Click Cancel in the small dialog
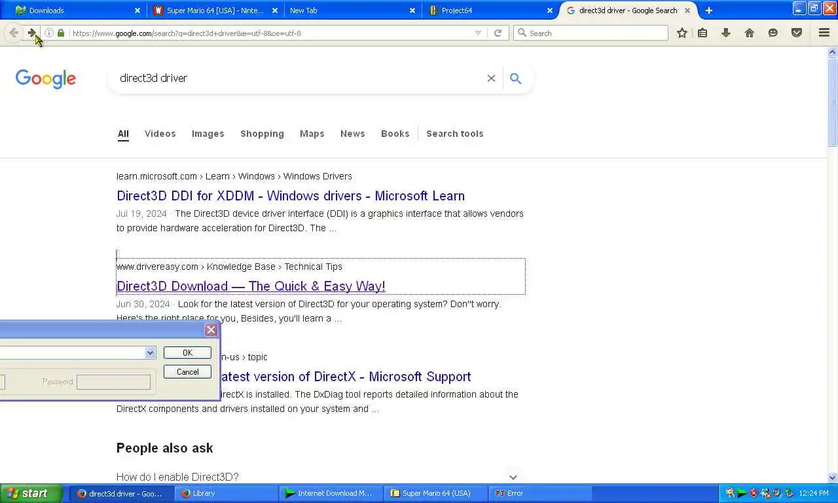 click(187, 372)
